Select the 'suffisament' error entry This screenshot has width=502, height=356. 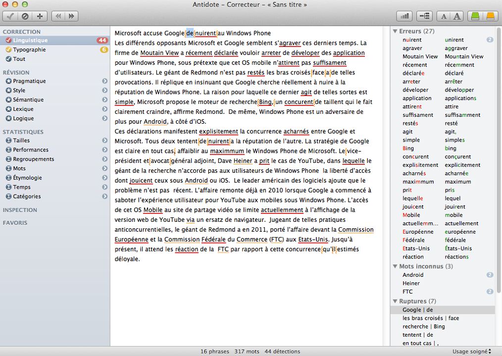(x=418, y=115)
